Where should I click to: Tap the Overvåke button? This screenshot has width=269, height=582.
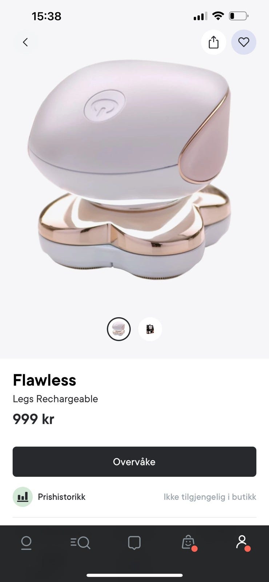134,462
